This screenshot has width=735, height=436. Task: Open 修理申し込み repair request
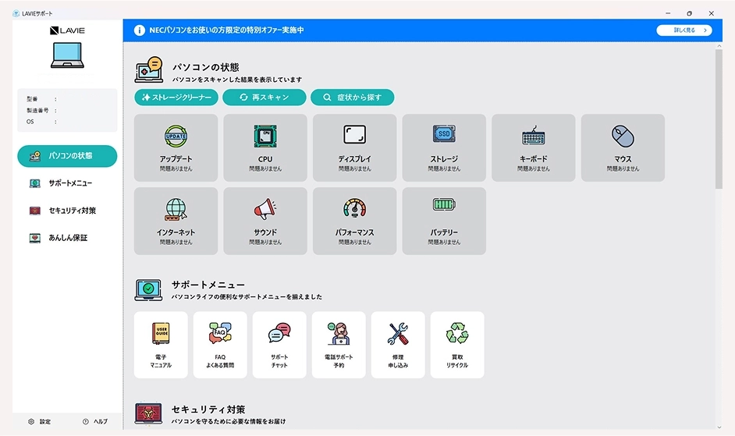pos(398,345)
